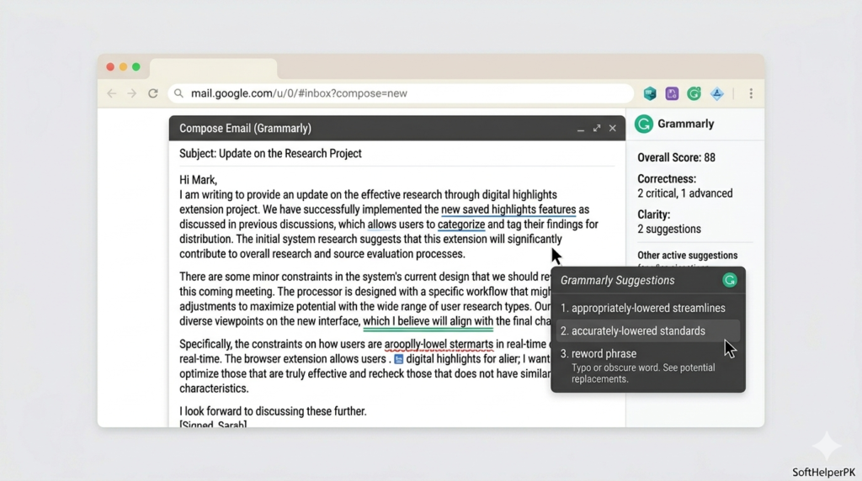Click "2 suggestions" under Clarity

pyautogui.click(x=669, y=229)
